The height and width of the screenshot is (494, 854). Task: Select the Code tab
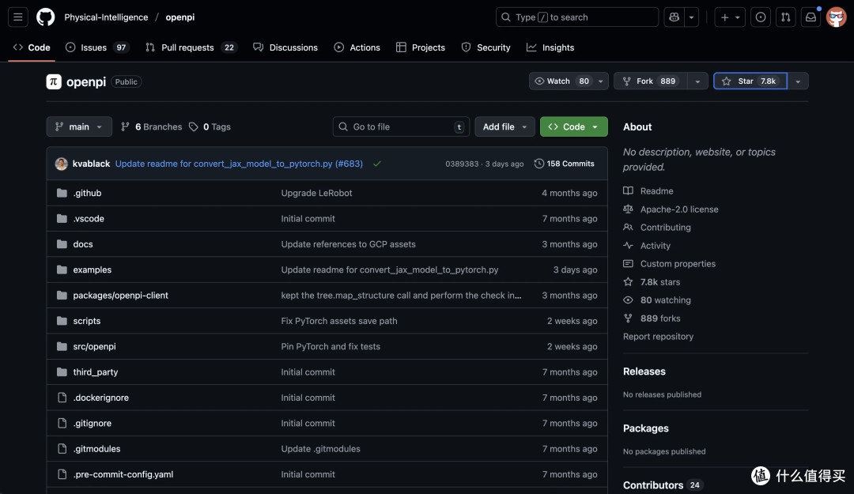[x=32, y=47]
